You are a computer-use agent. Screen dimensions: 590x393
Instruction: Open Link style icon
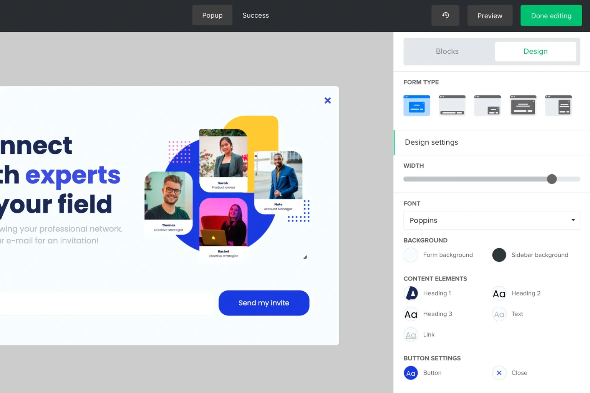pyautogui.click(x=411, y=335)
